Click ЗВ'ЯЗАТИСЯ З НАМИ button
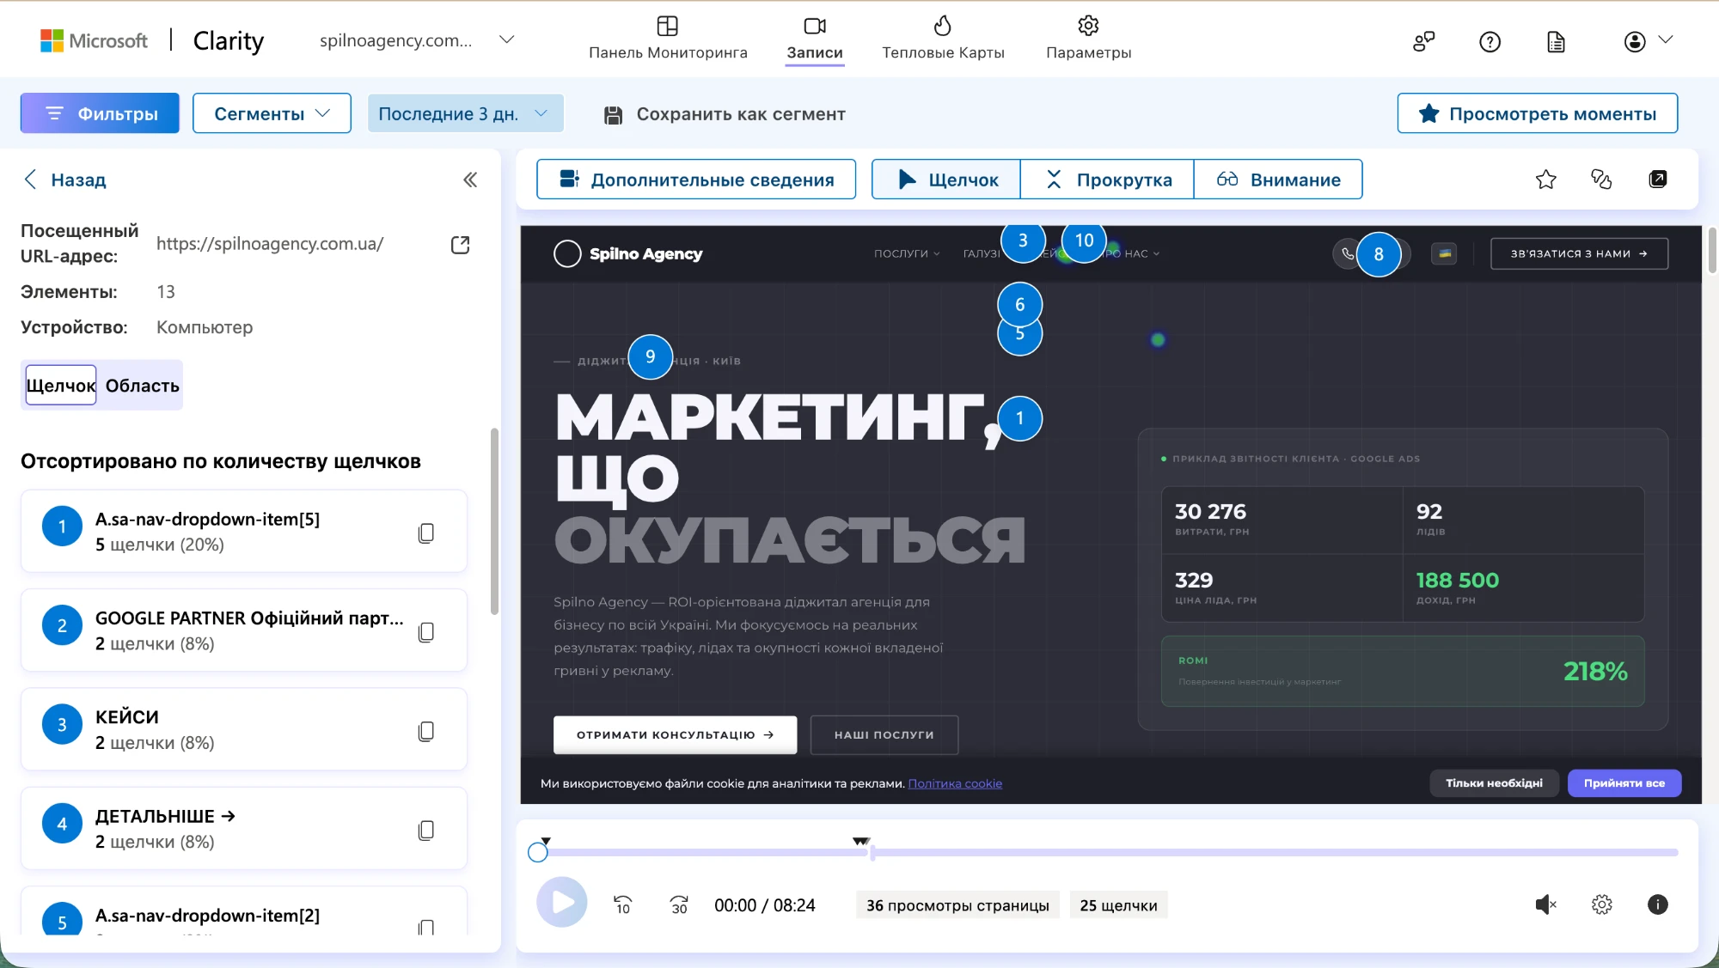 [x=1579, y=253]
